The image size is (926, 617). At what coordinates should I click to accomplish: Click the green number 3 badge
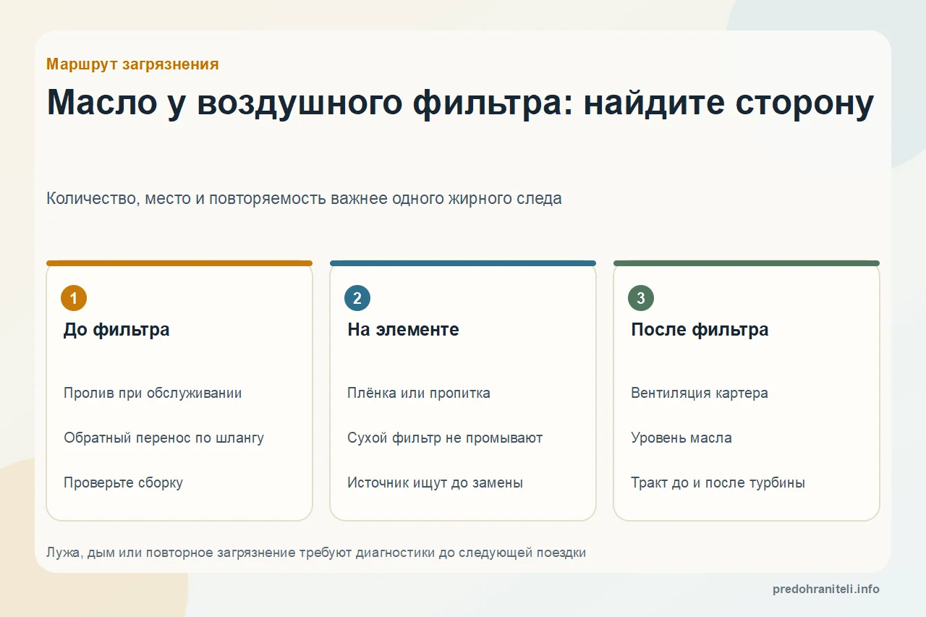coord(641,298)
